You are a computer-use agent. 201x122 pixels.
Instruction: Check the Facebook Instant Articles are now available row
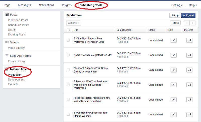[68, 99]
